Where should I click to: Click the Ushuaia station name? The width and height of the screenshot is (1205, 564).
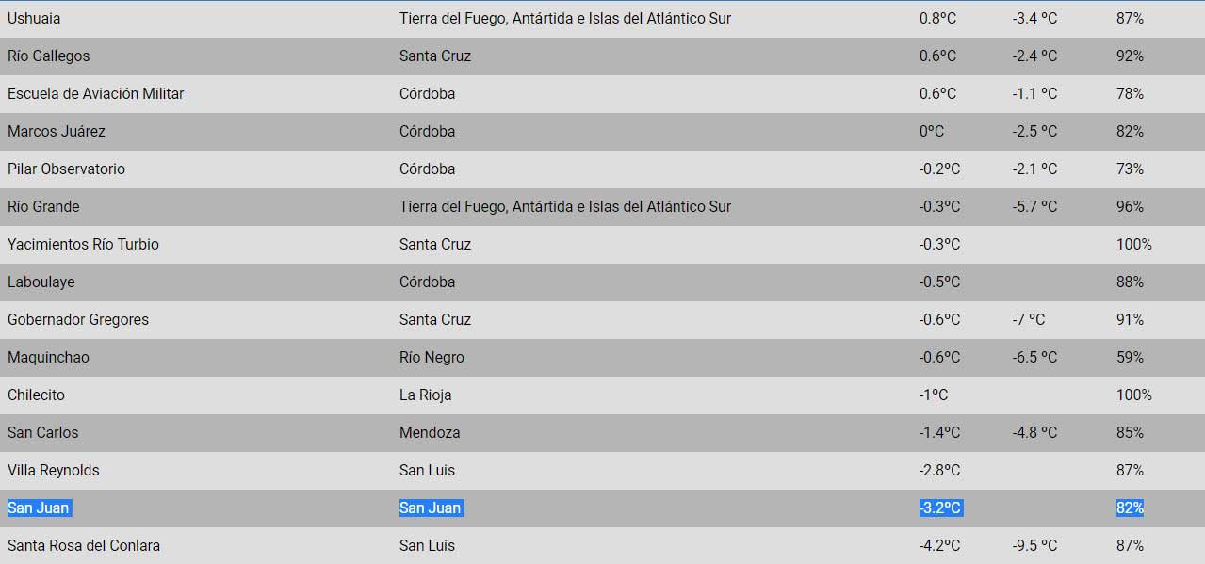34,19
